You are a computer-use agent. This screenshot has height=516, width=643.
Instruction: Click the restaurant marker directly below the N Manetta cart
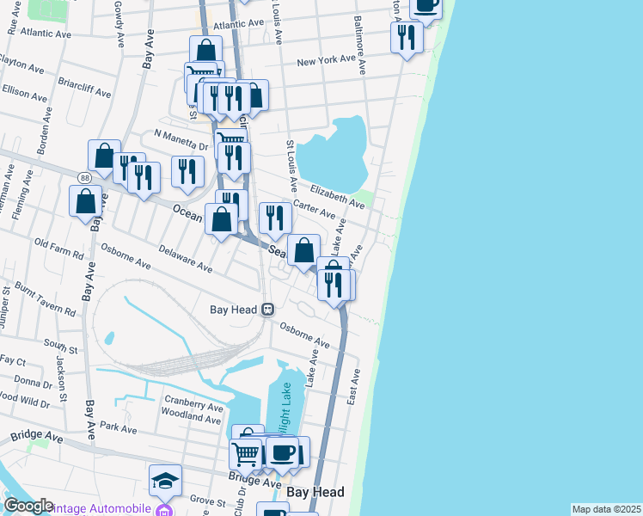pyautogui.click(x=234, y=158)
